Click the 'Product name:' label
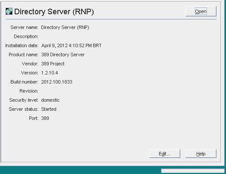Image resolution: width=226 pixels, height=174 pixels. [x=23, y=55]
